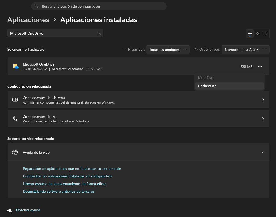Click the Ayuda de la web label
The image size is (276, 217).
(36, 152)
